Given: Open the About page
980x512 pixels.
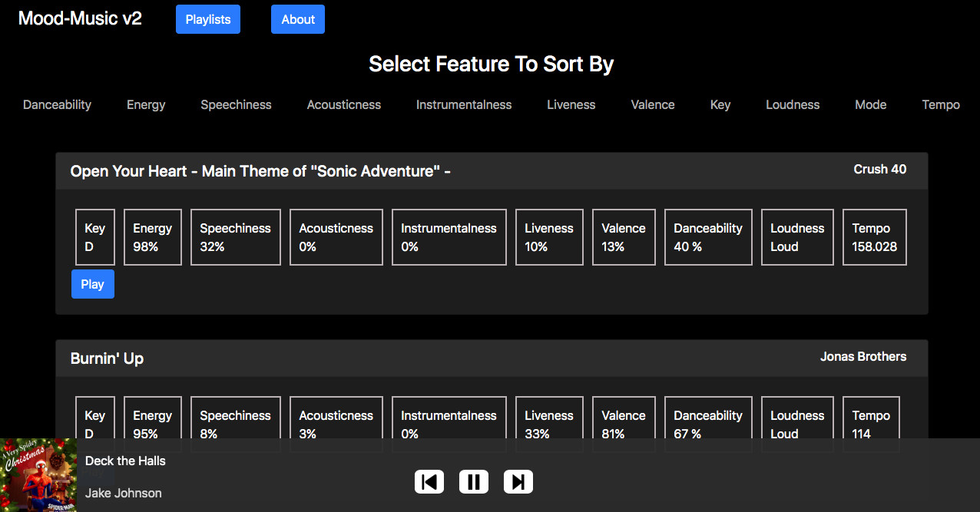Looking at the screenshot, I should pos(298,19).
